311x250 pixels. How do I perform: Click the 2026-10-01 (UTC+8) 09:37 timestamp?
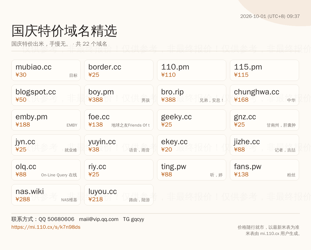270,16
